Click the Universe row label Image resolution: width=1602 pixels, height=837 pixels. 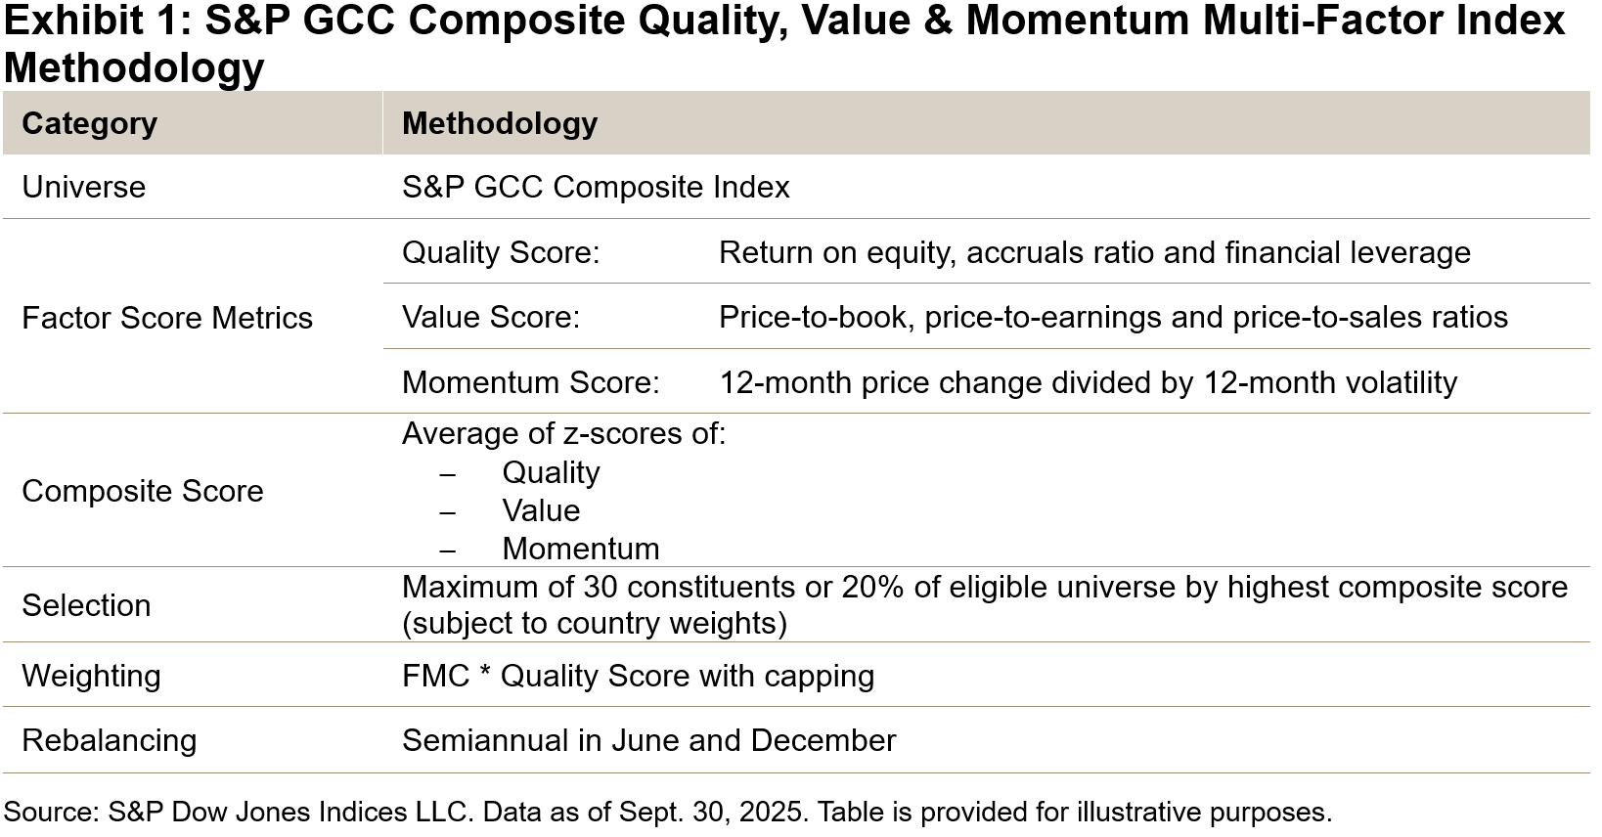[83, 187]
